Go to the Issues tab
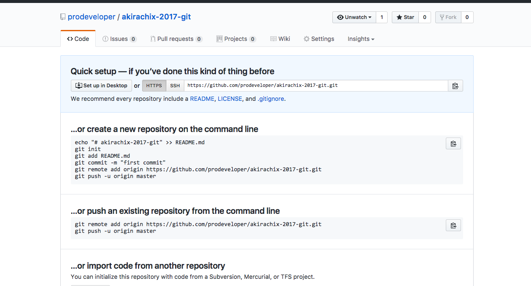Image resolution: width=531 pixels, height=286 pixels. click(119, 39)
